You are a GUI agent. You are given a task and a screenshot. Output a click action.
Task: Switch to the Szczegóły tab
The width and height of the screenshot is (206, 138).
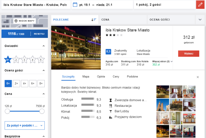(x=68, y=77)
